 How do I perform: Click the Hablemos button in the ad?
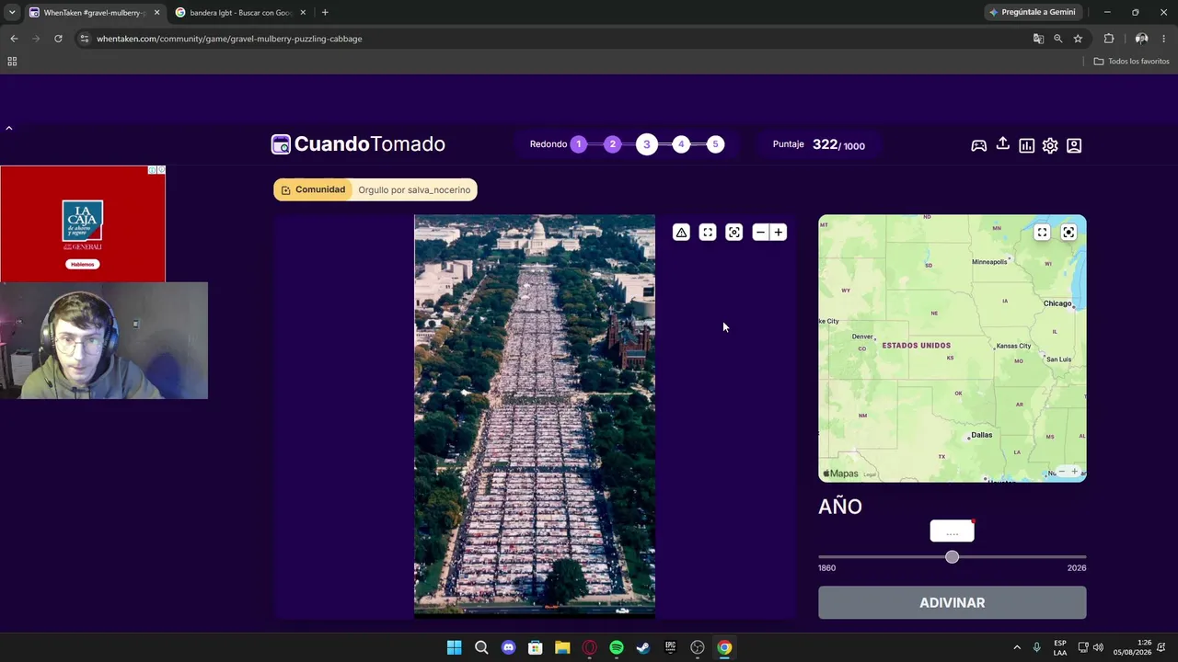[83, 264]
